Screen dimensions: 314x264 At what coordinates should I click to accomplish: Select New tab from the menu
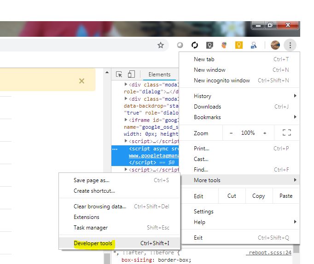coord(240,59)
